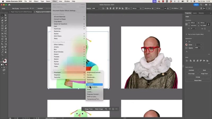Select the Column Graph tool

coord(2,47)
